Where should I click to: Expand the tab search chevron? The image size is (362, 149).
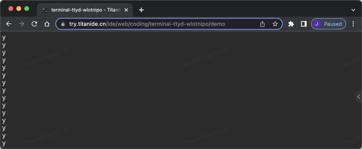click(x=353, y=10)
